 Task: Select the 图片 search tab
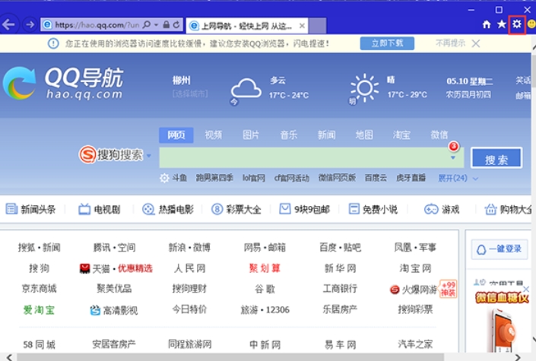(251, 135)
